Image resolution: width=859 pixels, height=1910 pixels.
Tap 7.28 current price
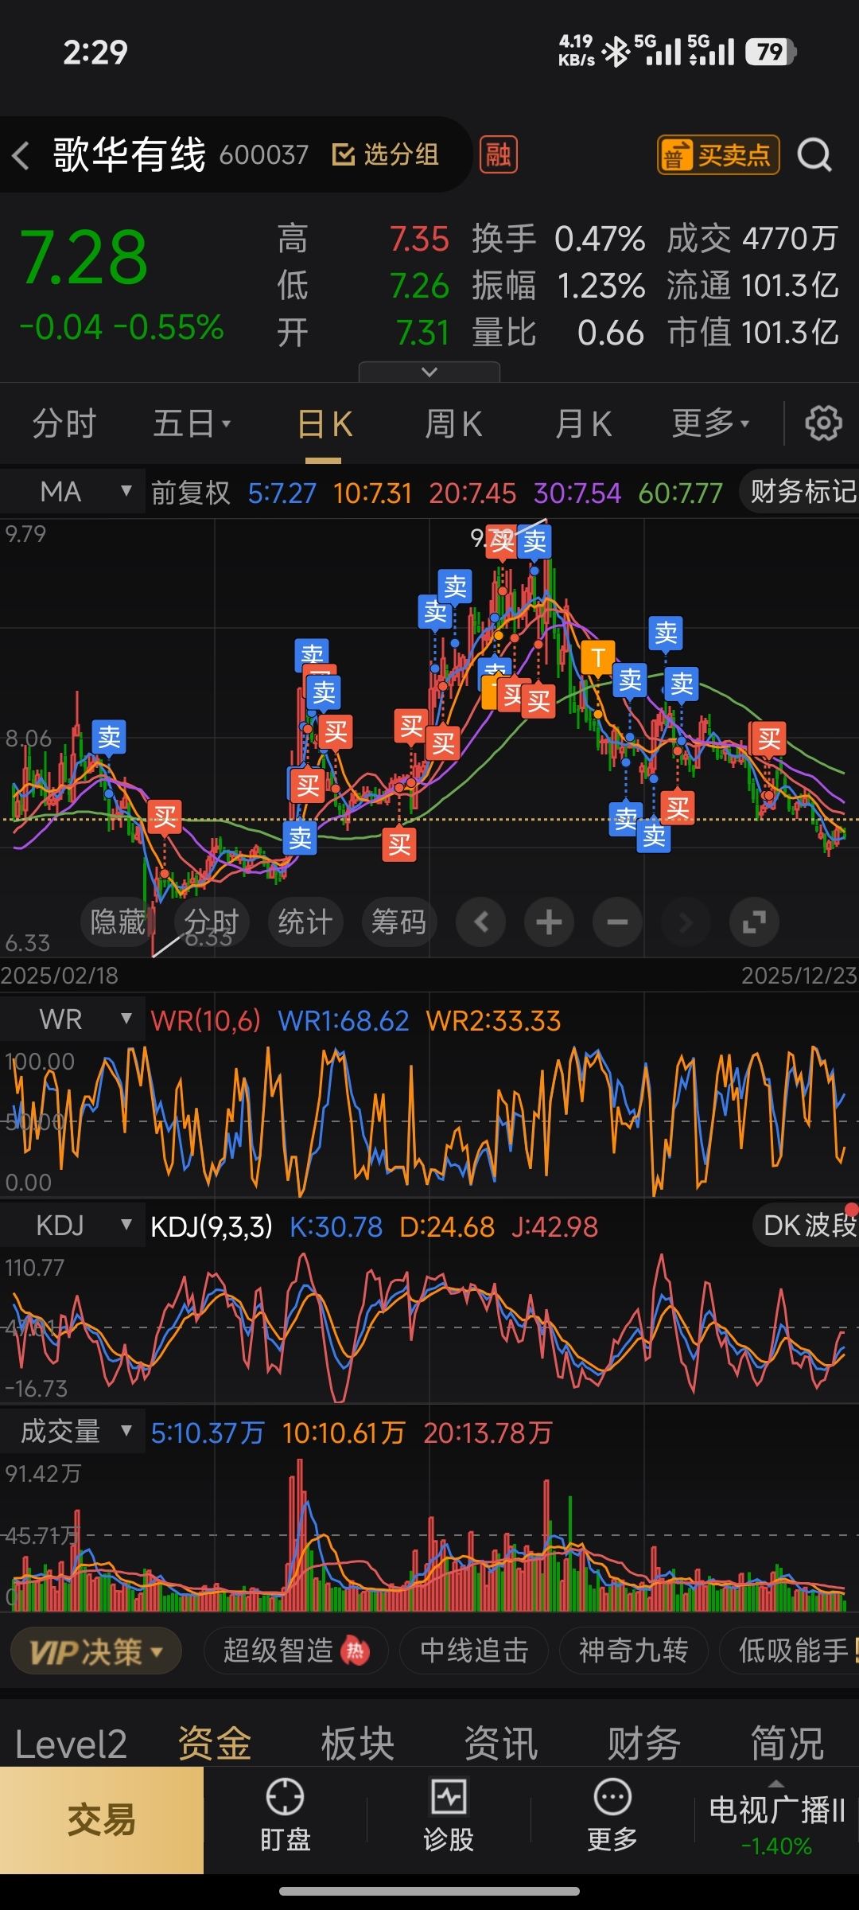[84, 257]
